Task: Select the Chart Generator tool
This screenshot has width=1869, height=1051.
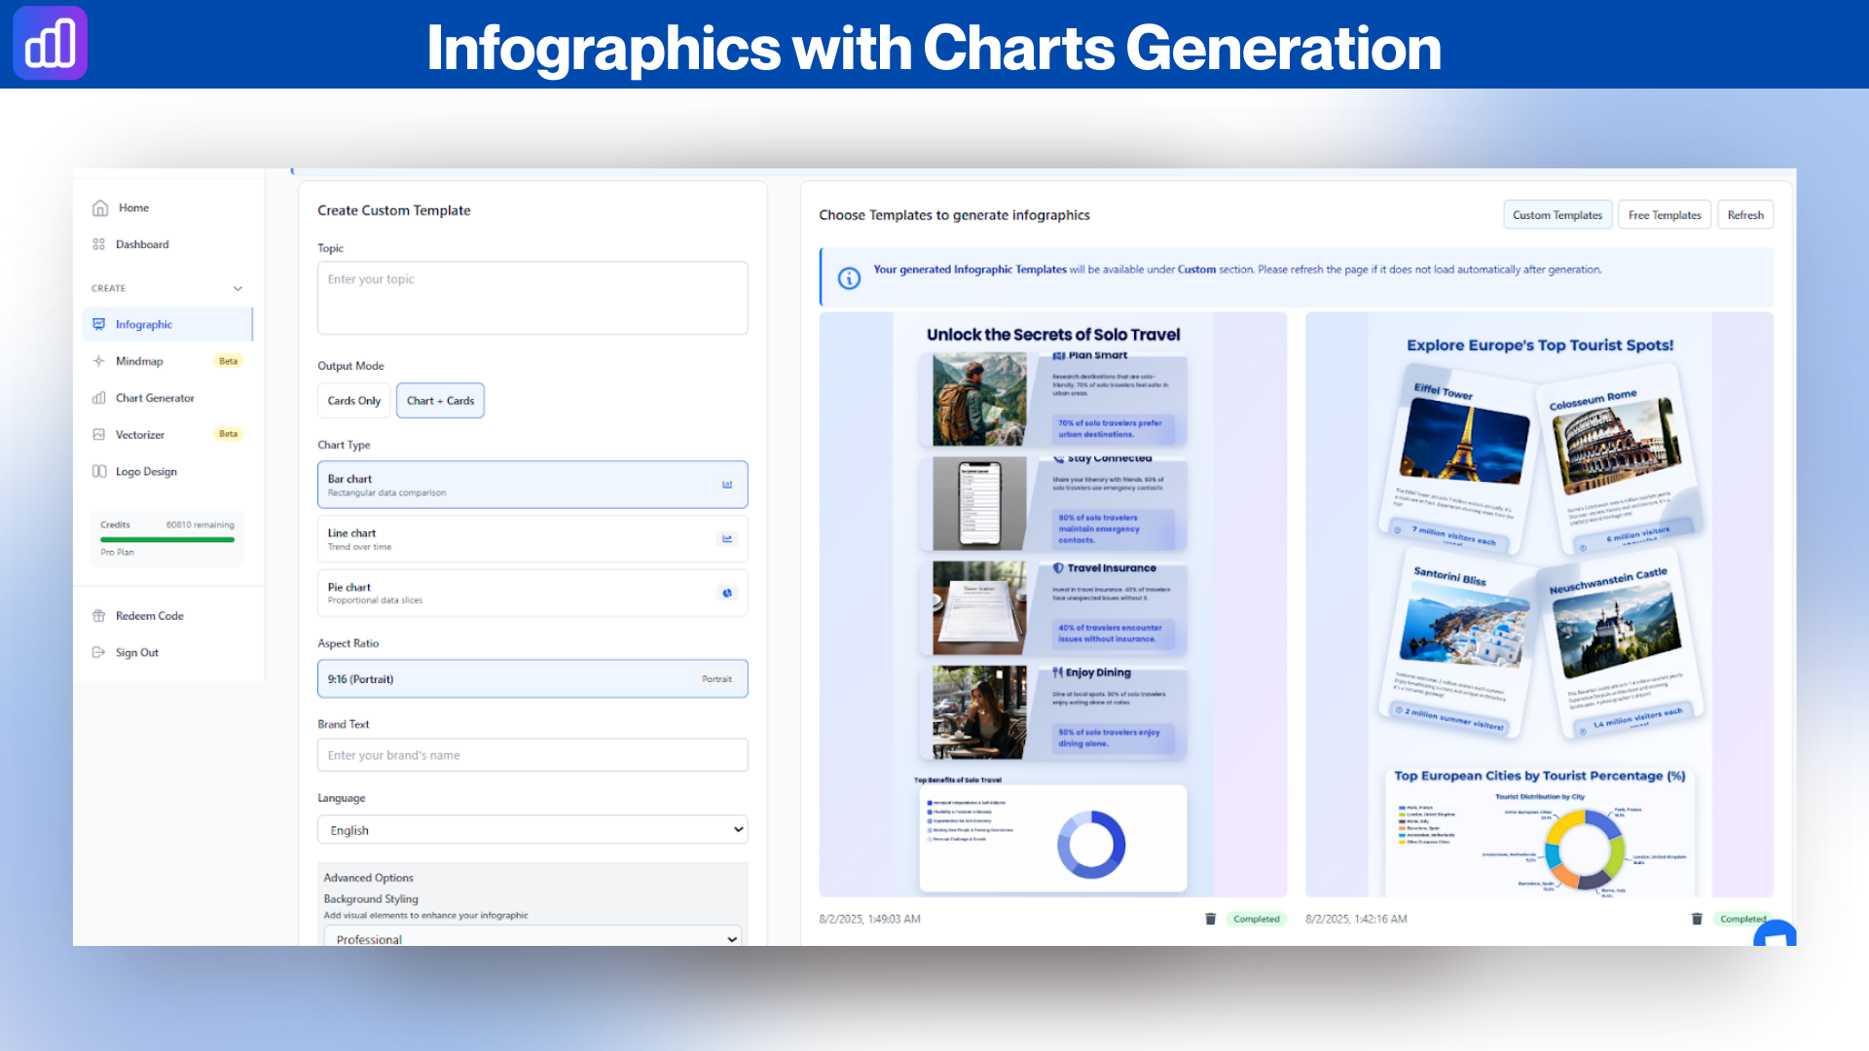Action: 154,398
